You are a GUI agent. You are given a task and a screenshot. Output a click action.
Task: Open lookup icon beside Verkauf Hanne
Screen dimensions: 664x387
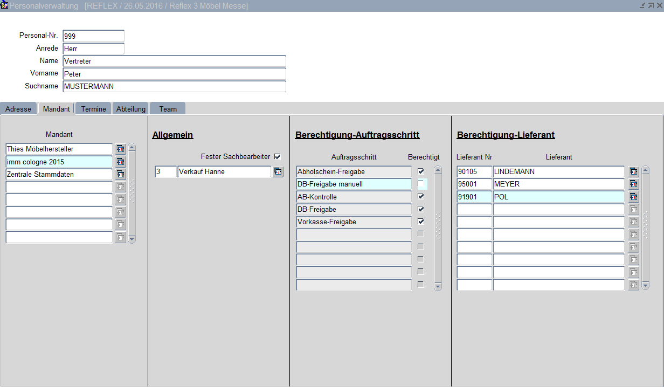click(278, 172)
